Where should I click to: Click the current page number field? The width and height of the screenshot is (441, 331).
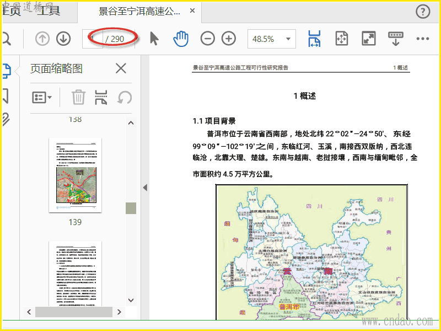pos(93,39)
